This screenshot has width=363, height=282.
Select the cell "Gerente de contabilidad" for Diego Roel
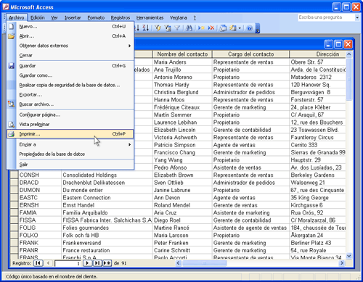[250, 220]
